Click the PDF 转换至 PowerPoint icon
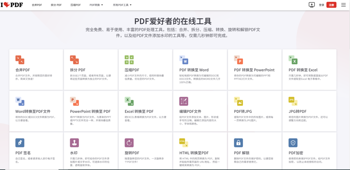The image size is (350, 170). (x=238, y=60)
